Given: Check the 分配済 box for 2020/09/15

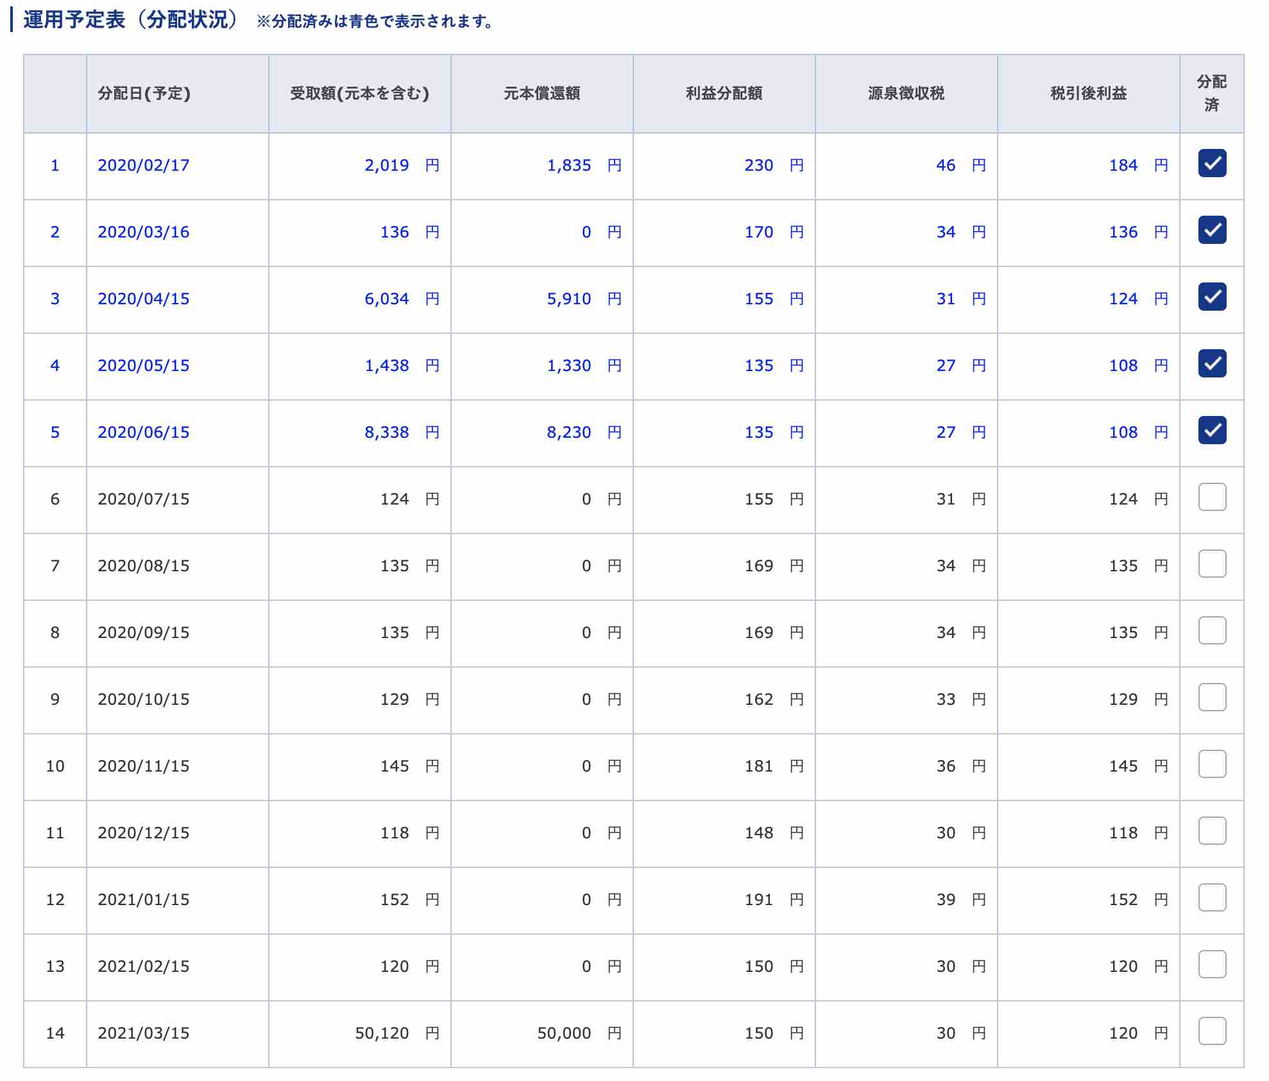Looking at the screenshot, I should point(1212,630).
